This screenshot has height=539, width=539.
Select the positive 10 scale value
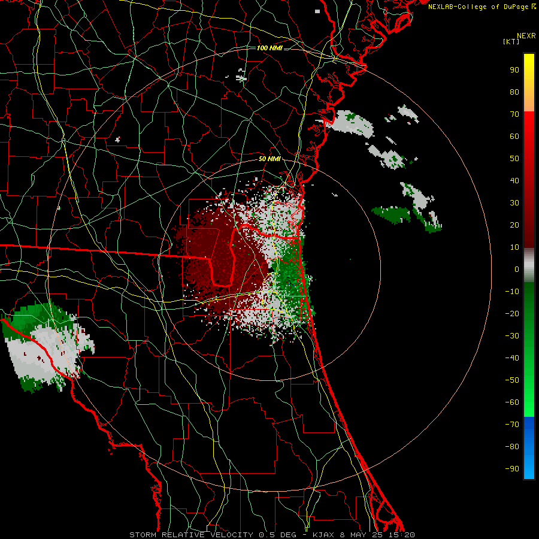[x=514, y=247]
